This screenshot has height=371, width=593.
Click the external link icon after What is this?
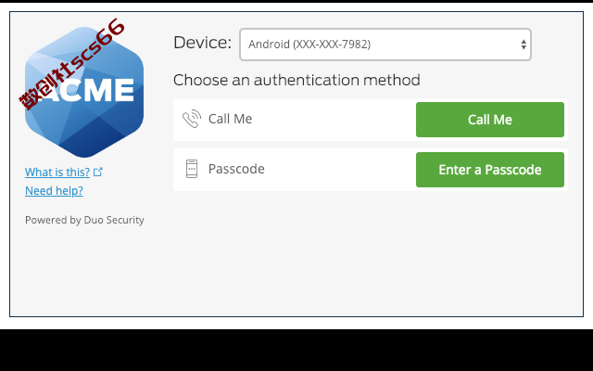98,172
